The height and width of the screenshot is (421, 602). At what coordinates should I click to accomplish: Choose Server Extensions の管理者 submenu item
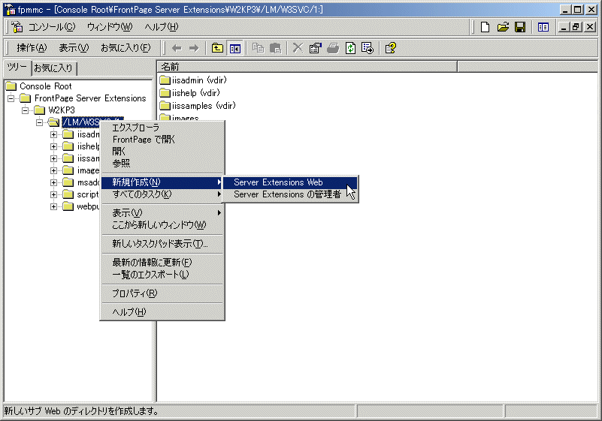point(290,194)
